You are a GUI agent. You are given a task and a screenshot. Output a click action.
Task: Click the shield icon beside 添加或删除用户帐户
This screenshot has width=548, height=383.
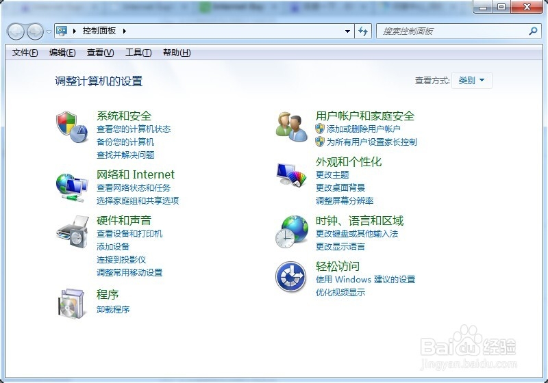pyautogui.click(x=320, y=129)
